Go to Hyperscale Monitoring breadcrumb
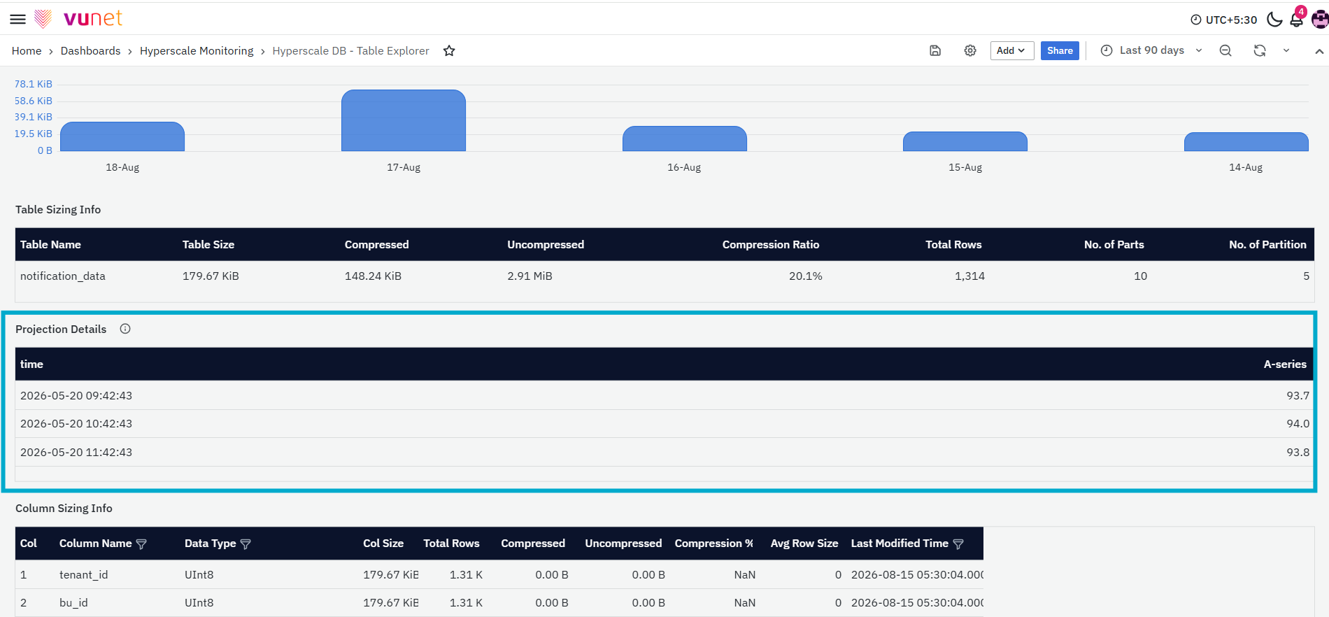This screenshot has width=1329, height=617. tap(197, 50)
